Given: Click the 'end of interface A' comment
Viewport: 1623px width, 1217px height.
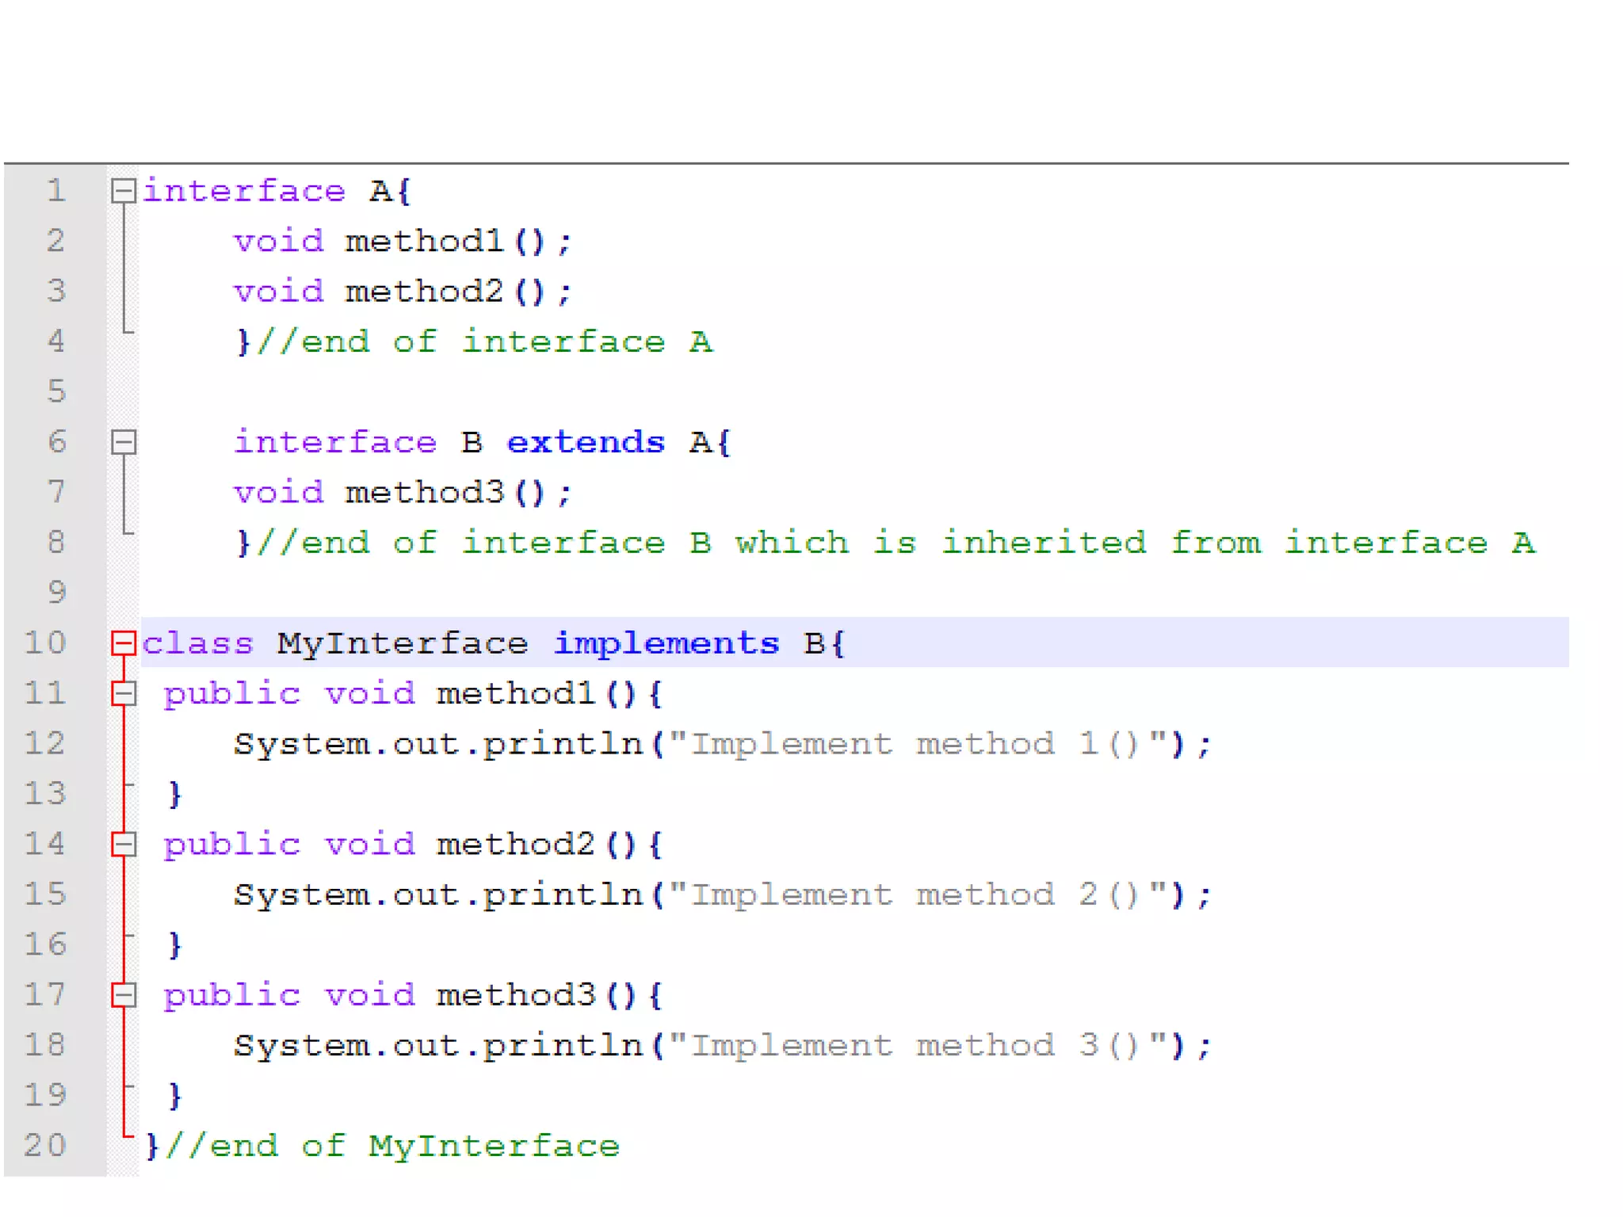Looking at the screenshot, I should point(483,342).
